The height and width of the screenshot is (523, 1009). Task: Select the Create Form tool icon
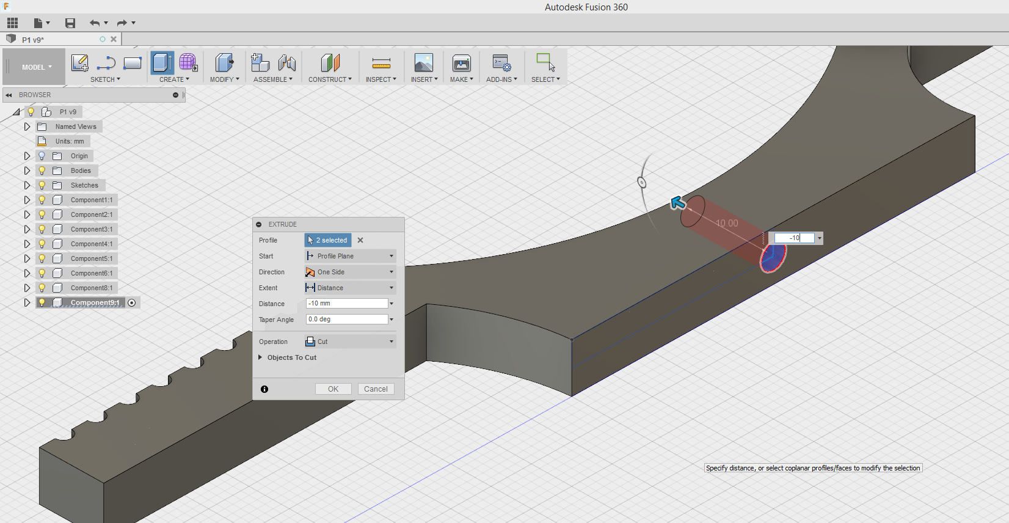[x=188, y=63]
